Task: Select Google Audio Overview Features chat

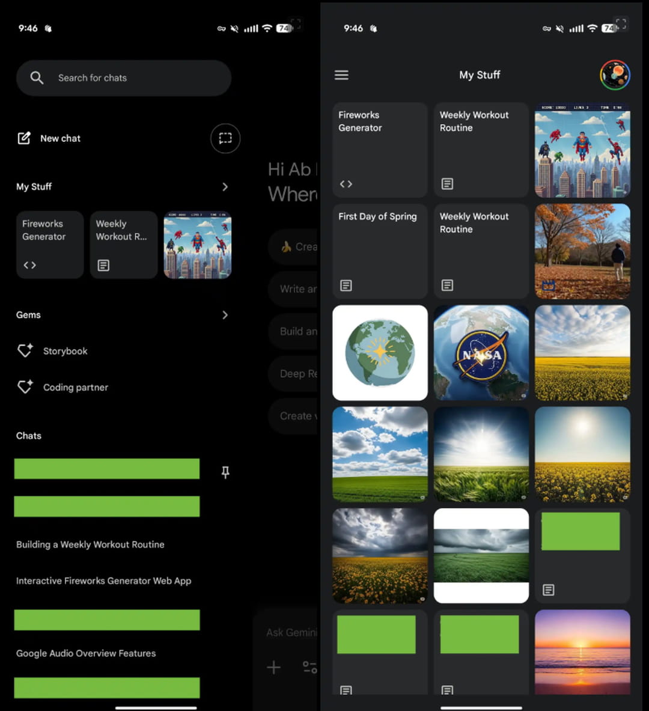Action: [x=86, y=653]
